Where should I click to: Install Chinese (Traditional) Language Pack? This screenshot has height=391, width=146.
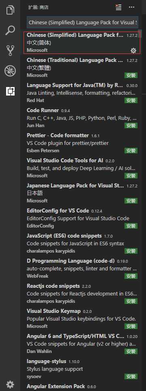pos(131,75)
